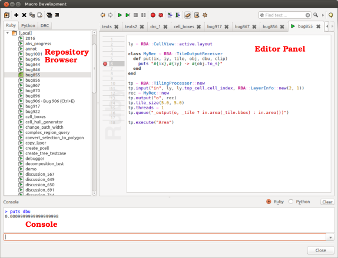Click the clear all breakpoints icon
The width and height of the screenshot is (338, 258).
161,15
